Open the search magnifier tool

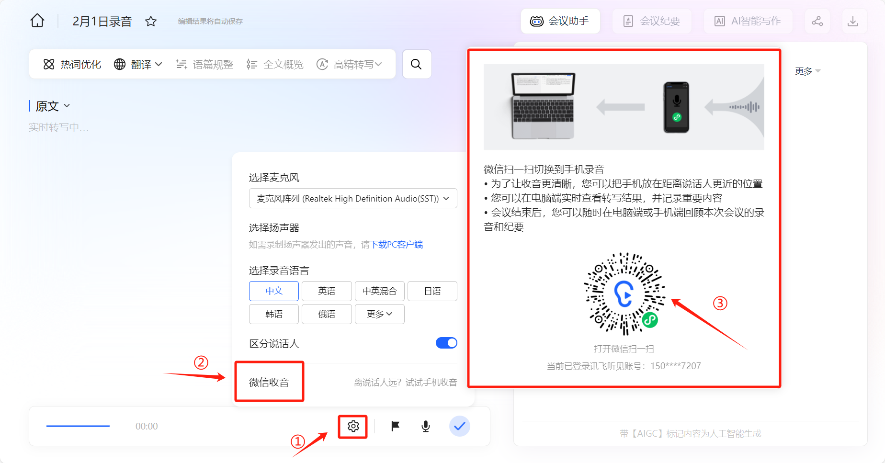click(417, 64)
